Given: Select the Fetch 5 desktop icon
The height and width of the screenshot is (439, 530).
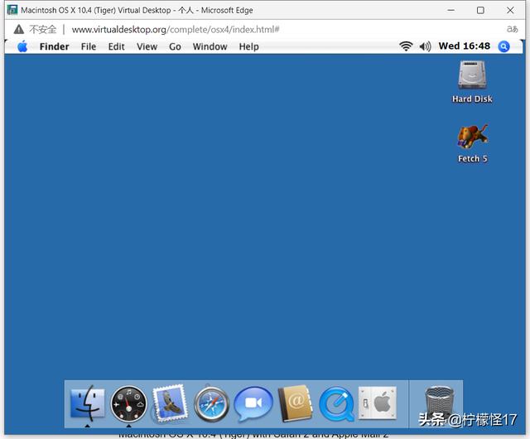Looking at the screenshot, I should pyautogui.click(x=472, y=137).
